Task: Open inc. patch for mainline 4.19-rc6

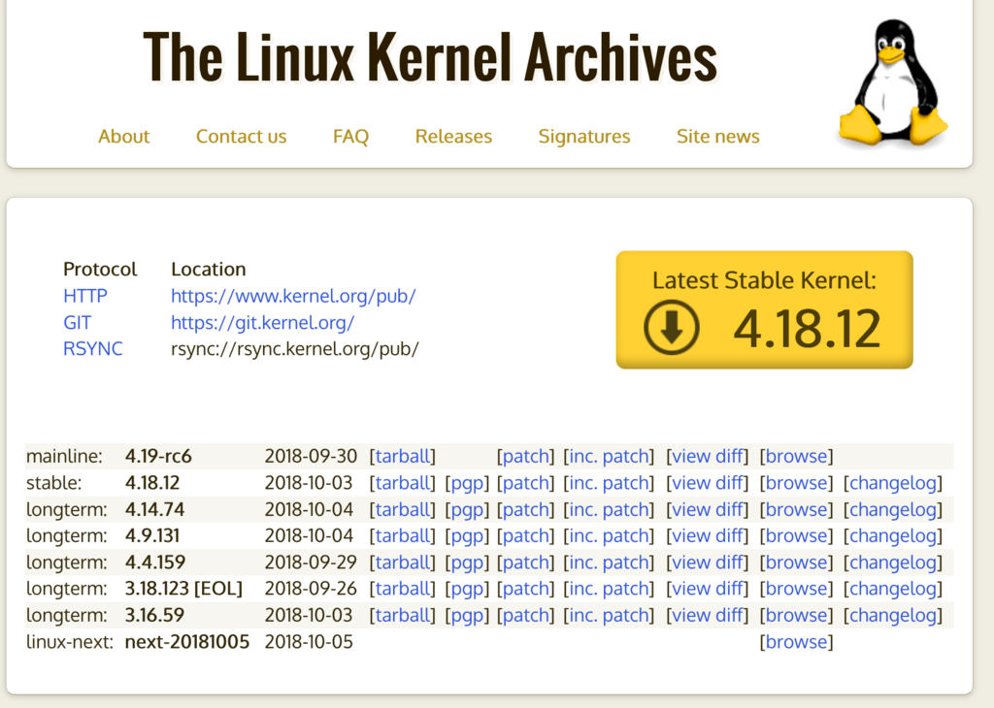Action: (x=609, y=456)
